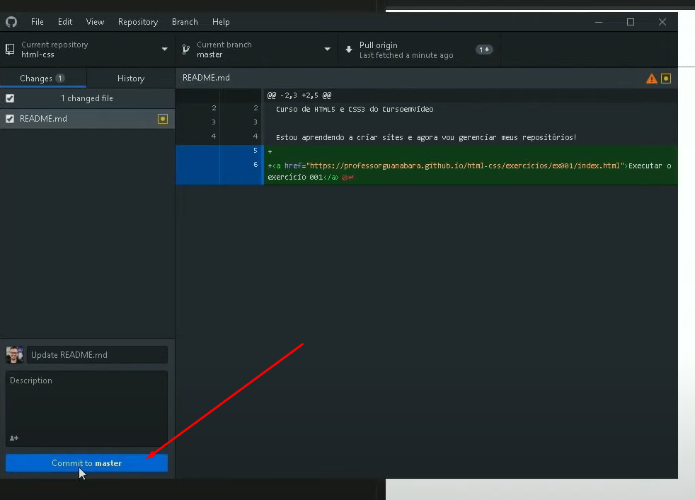This screenshot has height=500, width=695.
Task: Click the modified status icon on README.md row
Action: 163,119
